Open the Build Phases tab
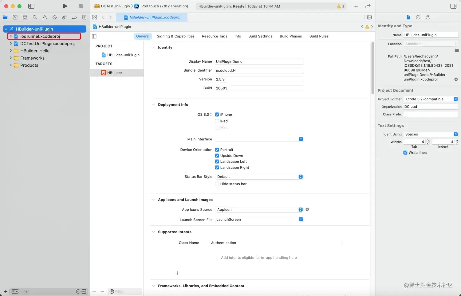 click(x=291, y=36)
